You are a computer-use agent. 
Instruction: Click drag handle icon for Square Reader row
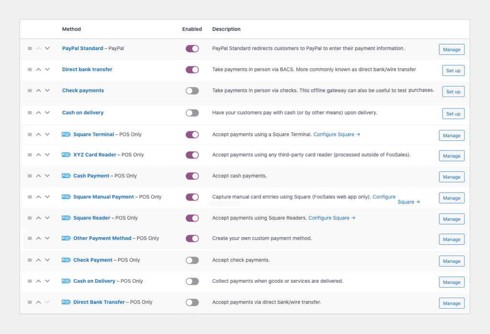(x=30, y=218)
